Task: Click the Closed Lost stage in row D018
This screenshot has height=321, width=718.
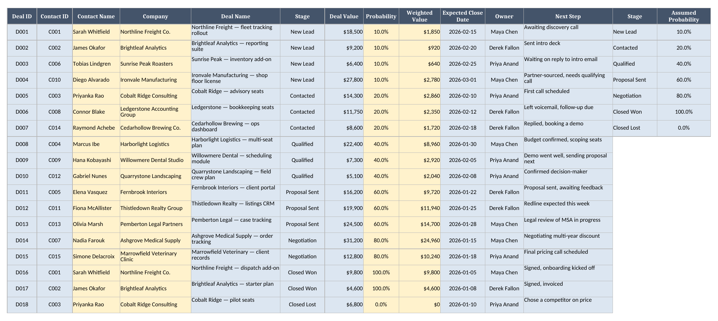Action: click(x=302, y=304)
